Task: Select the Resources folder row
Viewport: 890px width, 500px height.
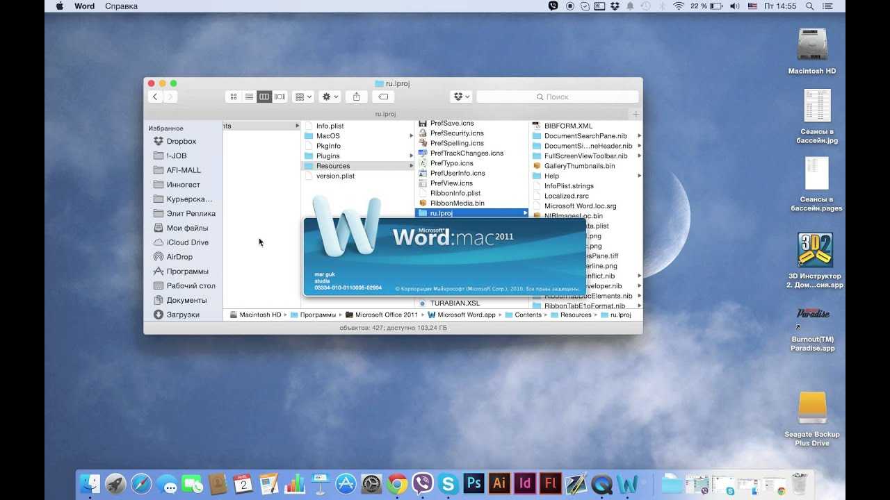Action: [x=358, y=166]
